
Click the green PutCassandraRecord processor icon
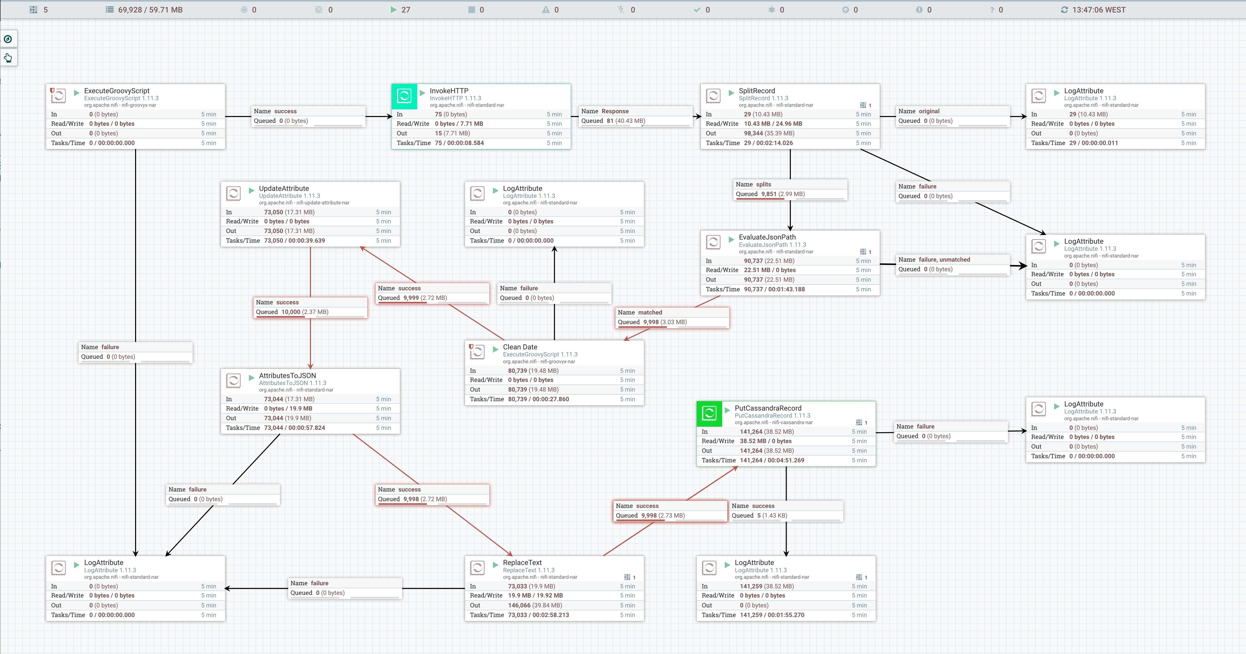pyautogui.click(x=709, y=413)
